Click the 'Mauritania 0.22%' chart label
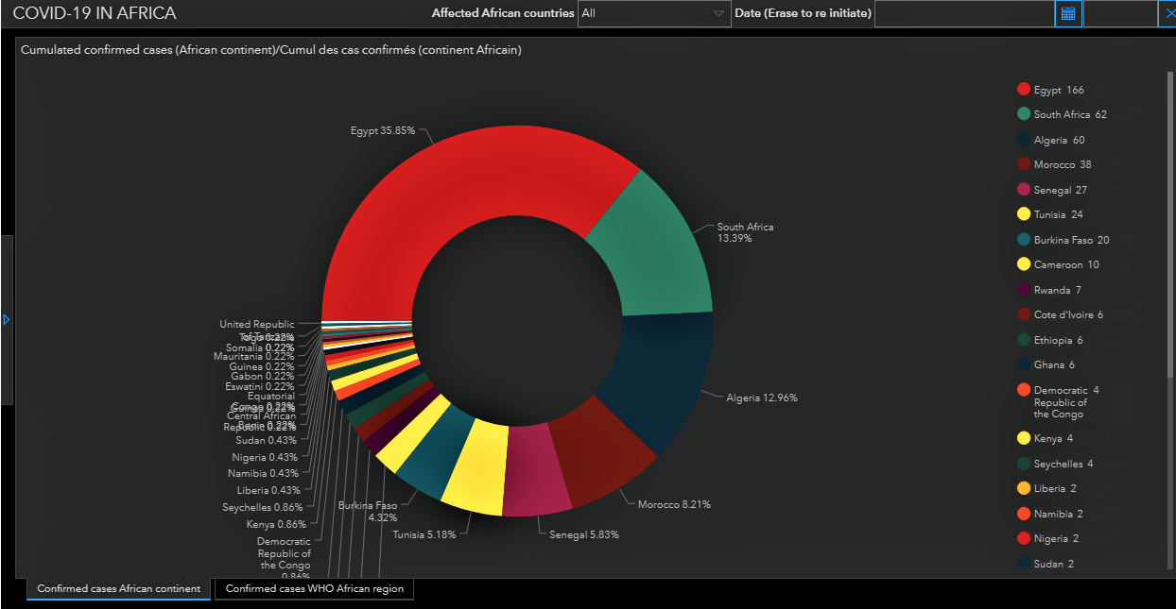The height and width of the screenshot is (609, 1176). pyautogui.click(x=253, y=356)
